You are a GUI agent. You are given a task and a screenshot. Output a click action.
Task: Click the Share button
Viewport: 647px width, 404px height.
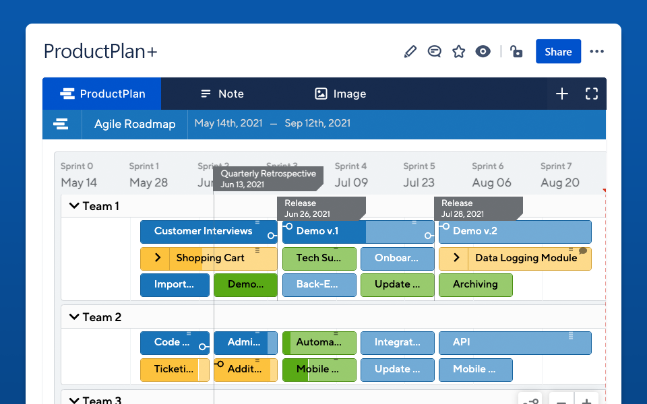pyautogui.click(x=558, y=51)
